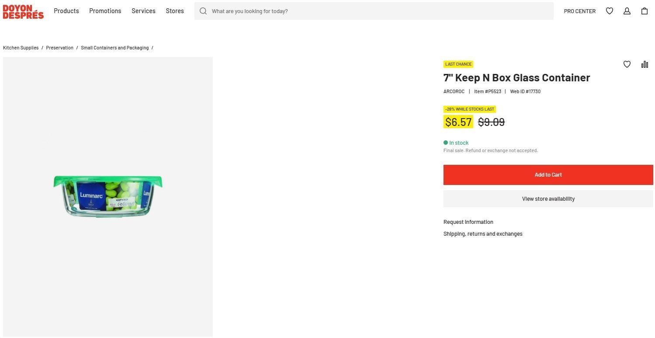Click the Doyon Després logo
This screenshot has height=338, width=655.
click(x=23, y=12)
